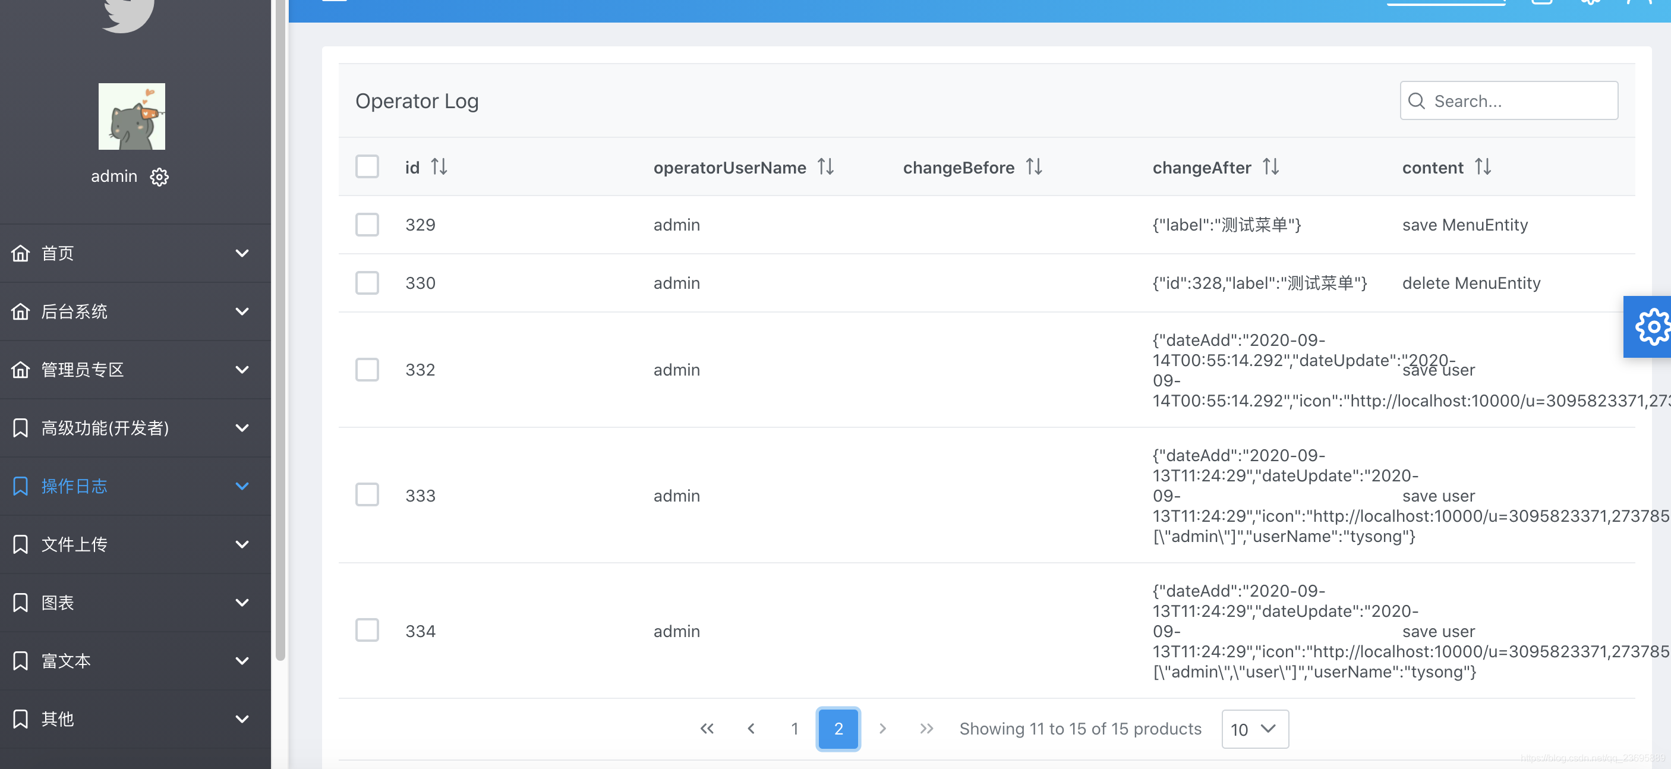1671x769 pixels.
Task: Focus the Search... input field
Action: [1509, 100]
